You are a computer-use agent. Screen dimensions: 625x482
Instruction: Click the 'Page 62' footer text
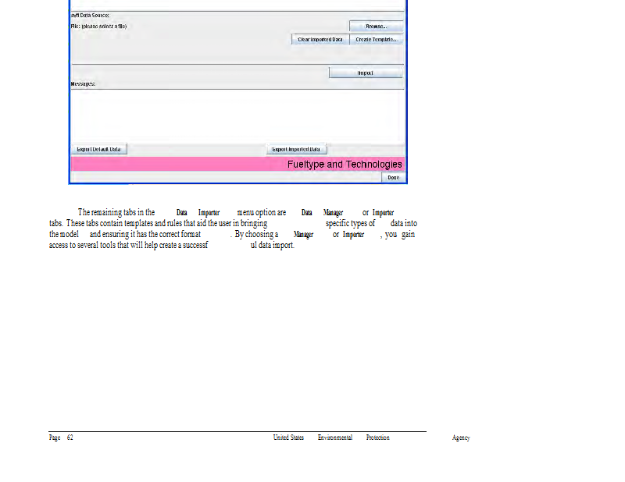coord(61,438)
